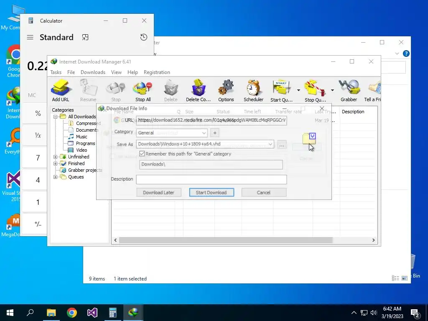428x321 pixels.
Task: Click the Download Later button
Action: click(158, 192)
